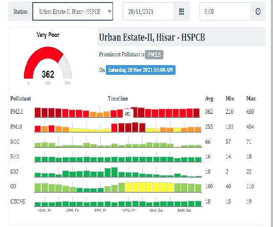Select the first red PM2.5 timeline bar
The height and width of the screenshot is (227, 273).
coord(37,112)
